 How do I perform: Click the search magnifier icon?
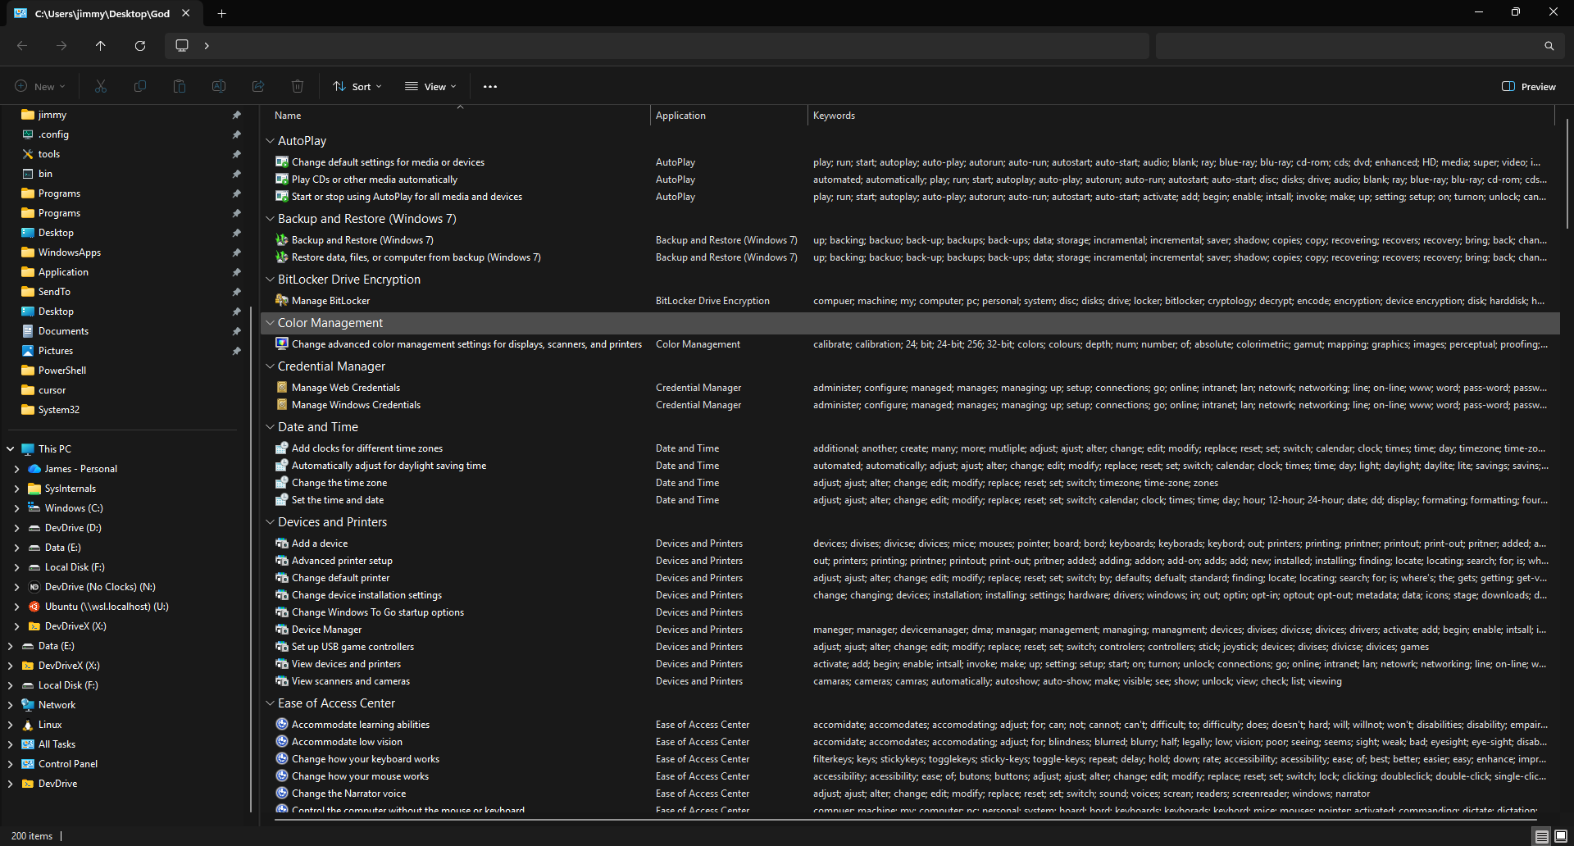(x=1549, y=46)
